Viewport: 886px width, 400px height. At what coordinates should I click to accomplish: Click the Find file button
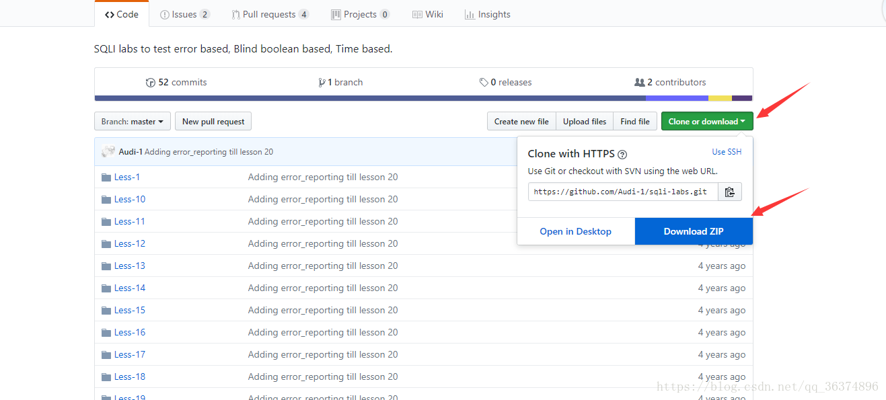pyautogui.click(x=635, y=122)
